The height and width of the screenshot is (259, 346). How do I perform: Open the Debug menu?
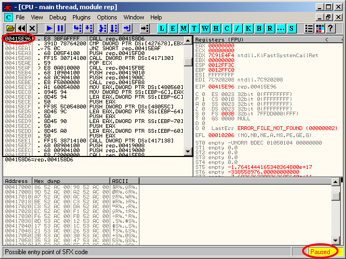pos(58,17)
